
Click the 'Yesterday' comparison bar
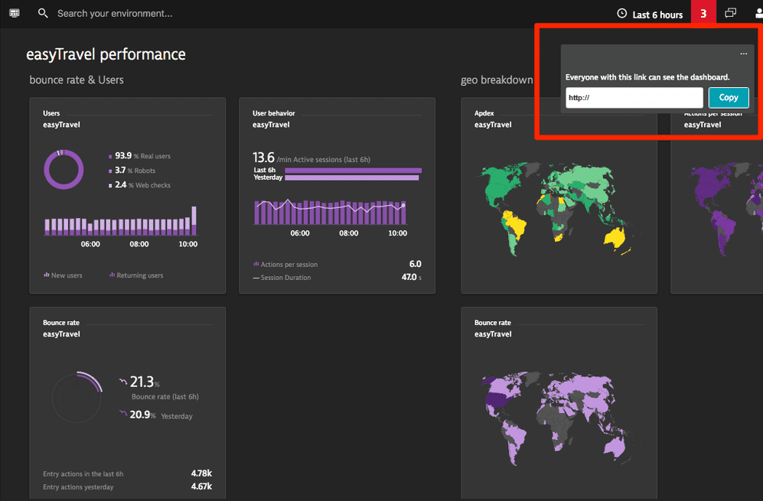pos(351,177)
